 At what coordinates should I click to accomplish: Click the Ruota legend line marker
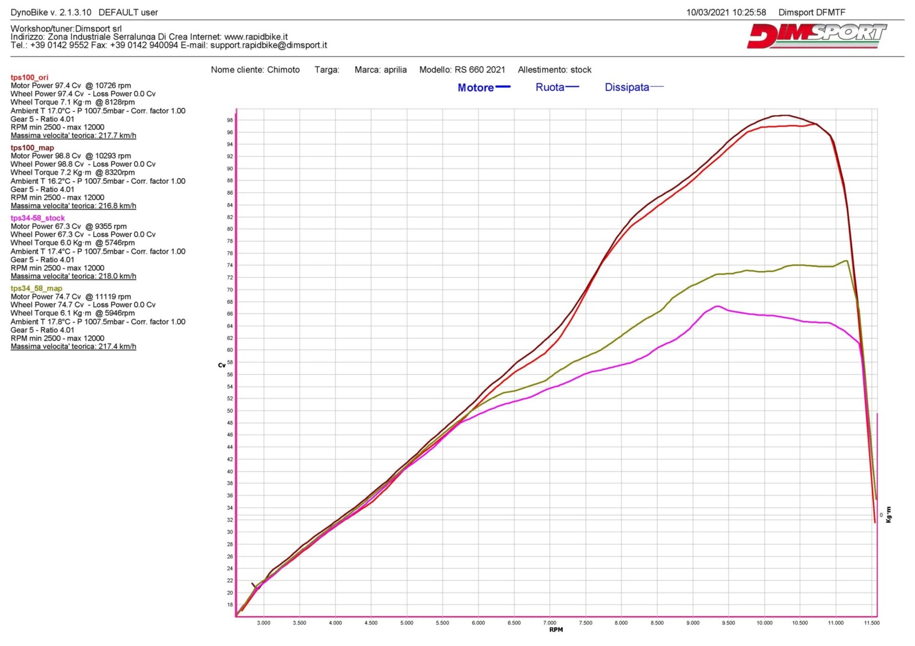(x=572, y=87)
